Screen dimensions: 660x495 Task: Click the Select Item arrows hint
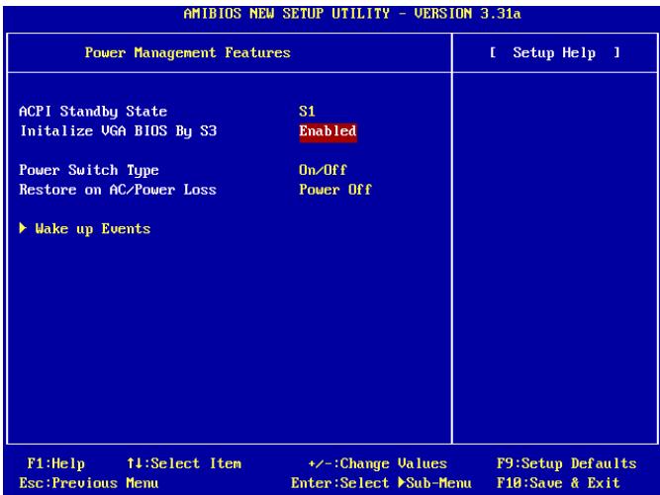click(x=184, y=464)
